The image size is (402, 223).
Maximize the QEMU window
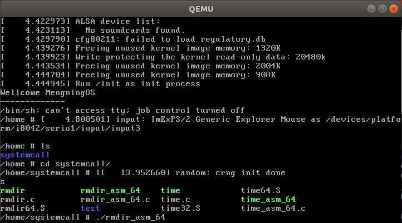click(383, 9)
